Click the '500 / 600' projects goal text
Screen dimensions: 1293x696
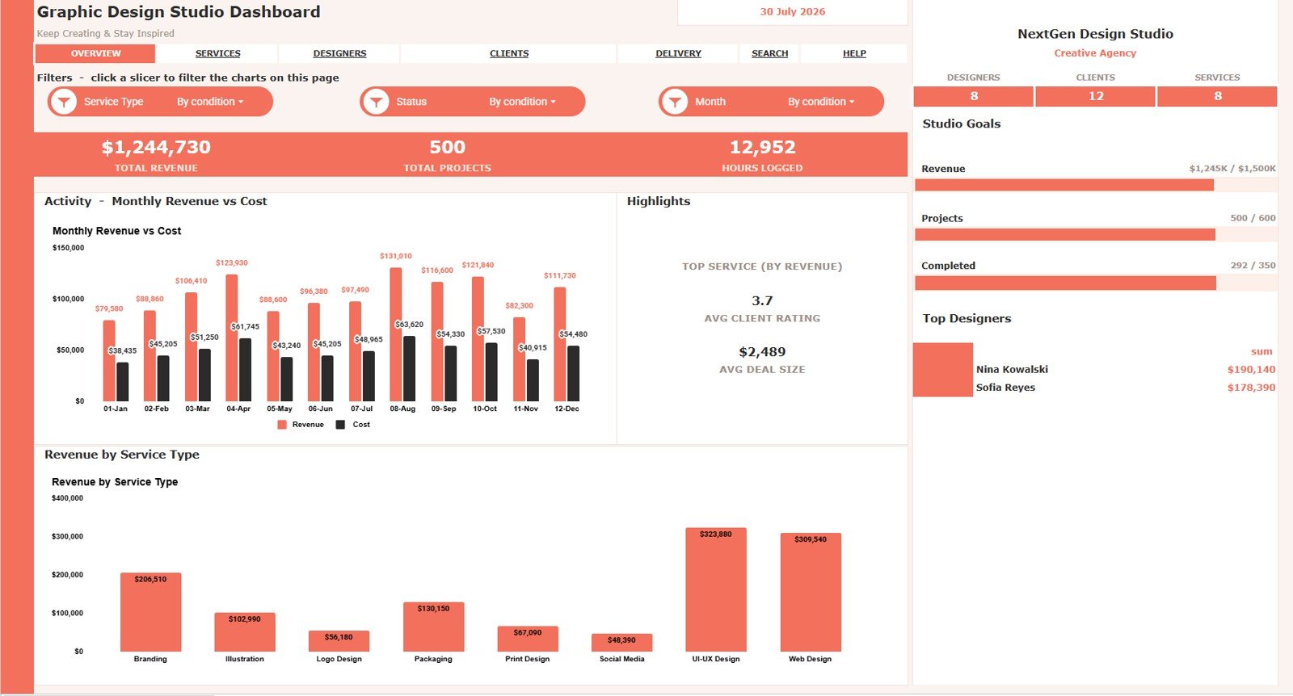click(1253, 218)
